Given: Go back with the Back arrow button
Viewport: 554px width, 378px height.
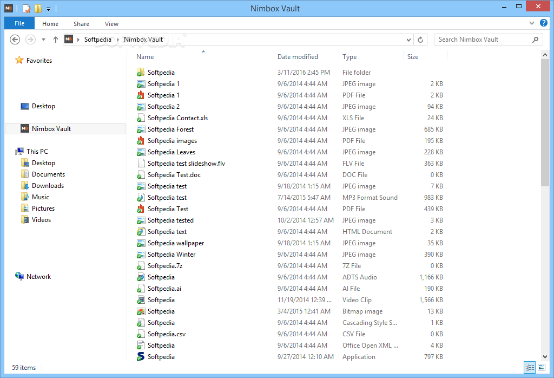Looking at the screenshot, I should (15, 40).
